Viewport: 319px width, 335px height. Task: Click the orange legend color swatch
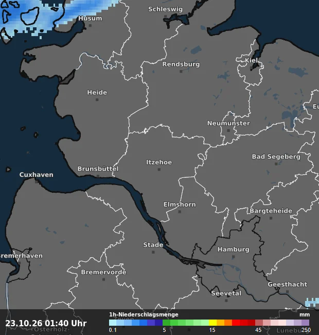pos(228,323)
